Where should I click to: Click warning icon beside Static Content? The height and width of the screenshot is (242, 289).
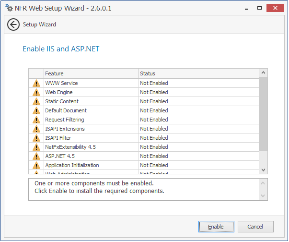tap(36, 102)
